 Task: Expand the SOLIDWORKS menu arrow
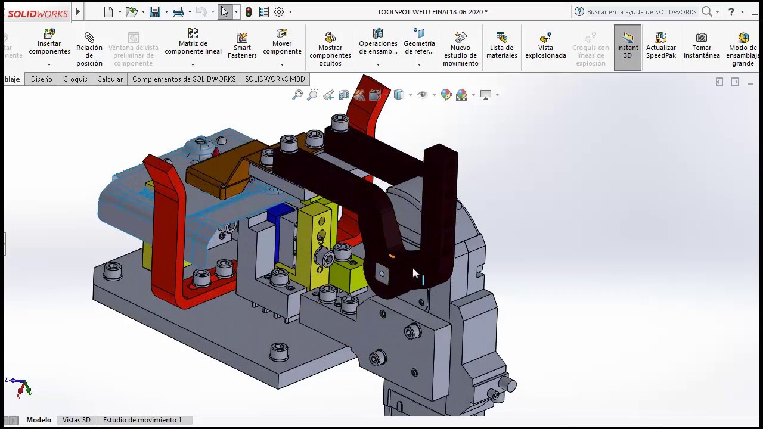coord(77,12)
